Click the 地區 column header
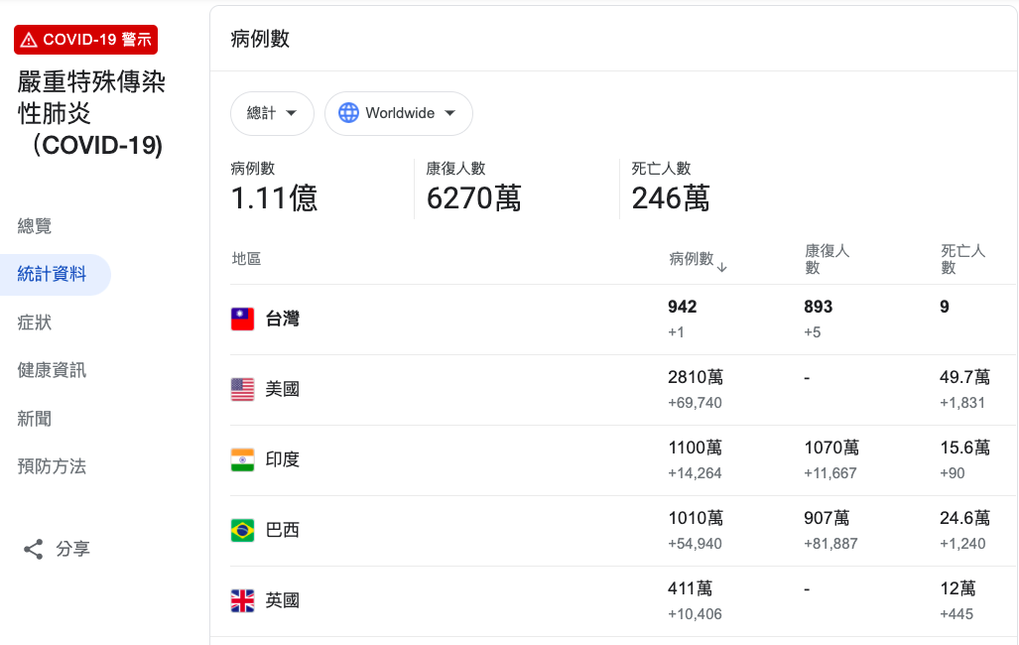The height and width of the screenshot is (645, 1019). coord(246,259)
